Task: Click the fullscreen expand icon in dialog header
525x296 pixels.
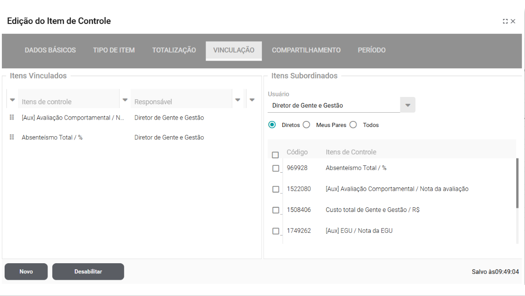Action: (x=505, y=21)
